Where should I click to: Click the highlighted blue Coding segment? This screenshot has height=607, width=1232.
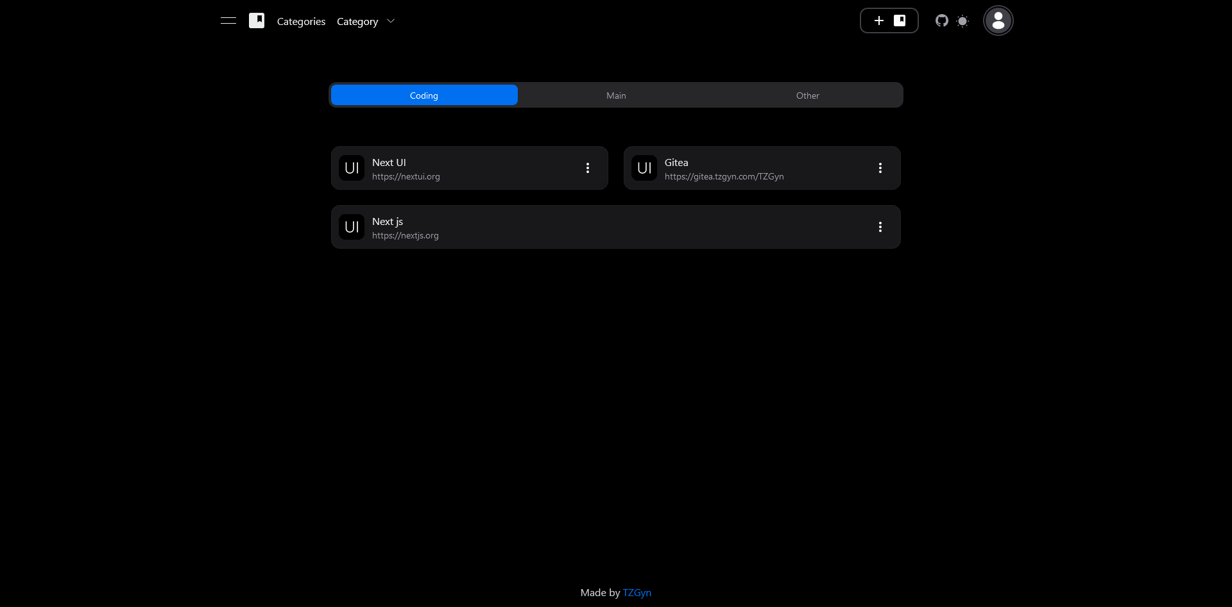(424, 94)
